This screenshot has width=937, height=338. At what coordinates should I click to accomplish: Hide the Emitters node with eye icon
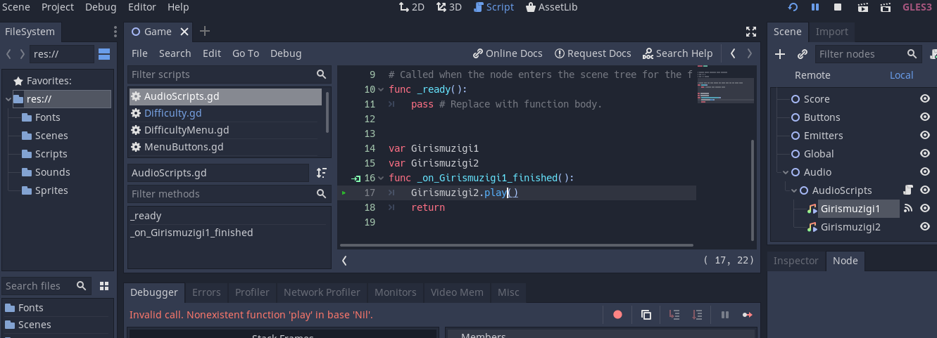pyautogui.click(x=925, y=136)
